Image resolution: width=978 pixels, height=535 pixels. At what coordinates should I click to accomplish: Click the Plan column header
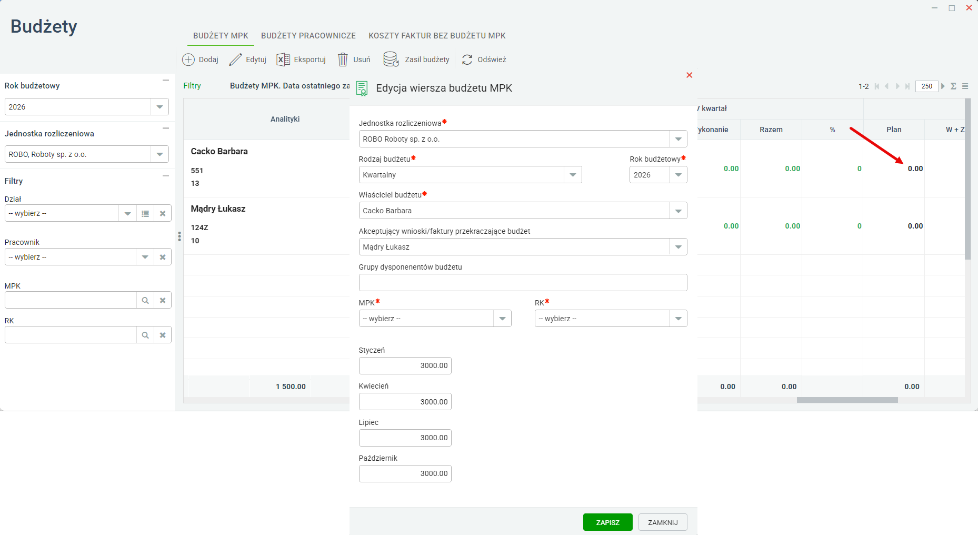[x=894, y=130]
